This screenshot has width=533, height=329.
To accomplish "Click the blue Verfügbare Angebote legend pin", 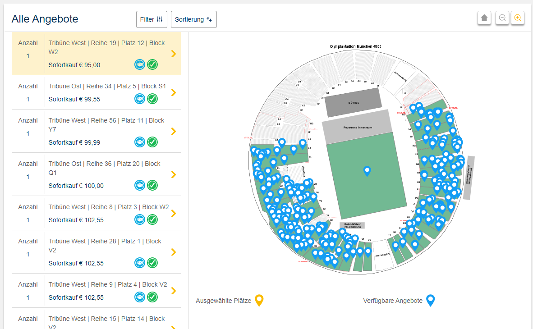I will coord(431,300).
